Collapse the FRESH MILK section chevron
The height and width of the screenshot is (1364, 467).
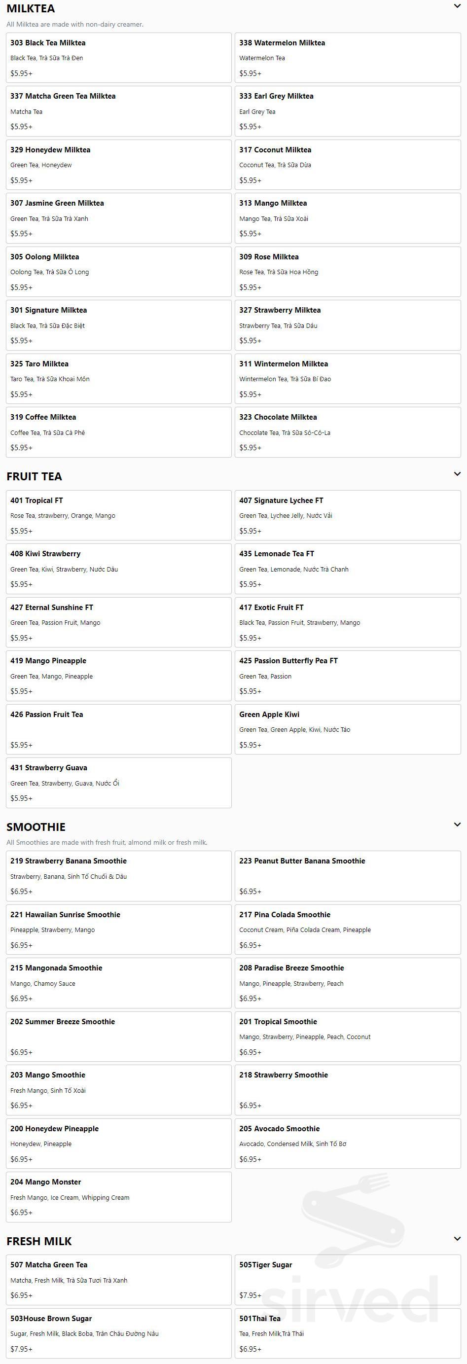coord(457,1239)
